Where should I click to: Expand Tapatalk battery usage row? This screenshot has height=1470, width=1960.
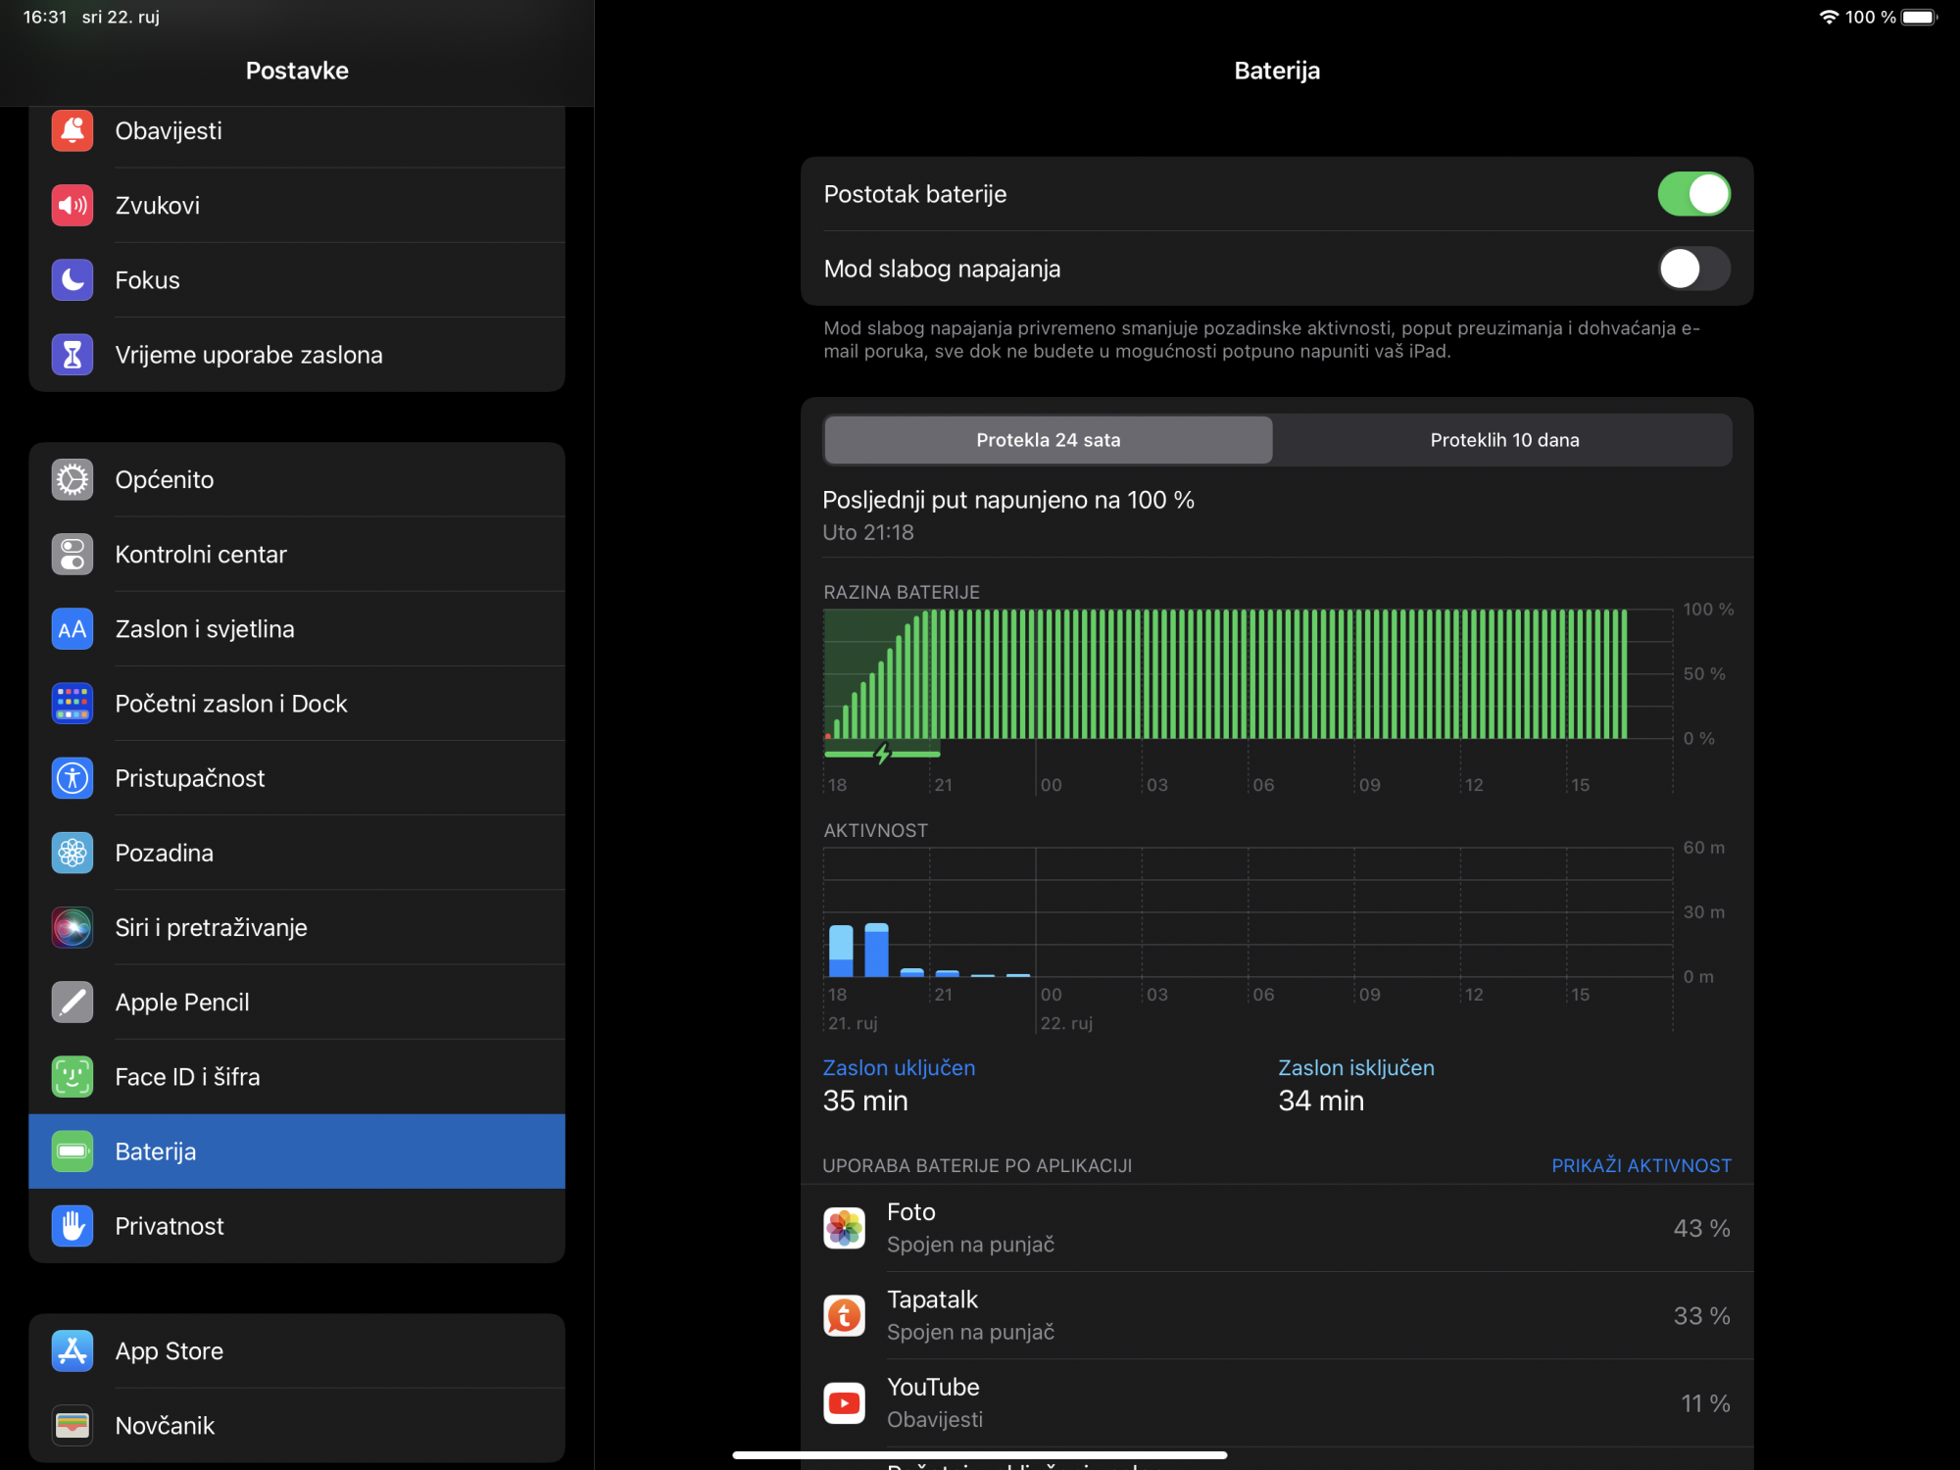[1276, 1315]
